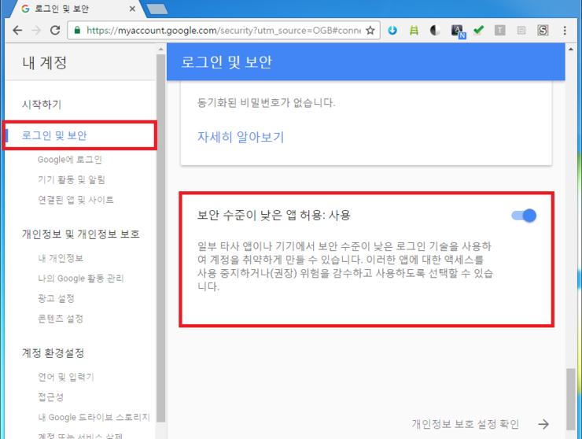The width and height of the screenshot is (582, 439).
Task: Click the sidebar vertical scrollbar
Action: pyautogui.click(x=160, y=238)
